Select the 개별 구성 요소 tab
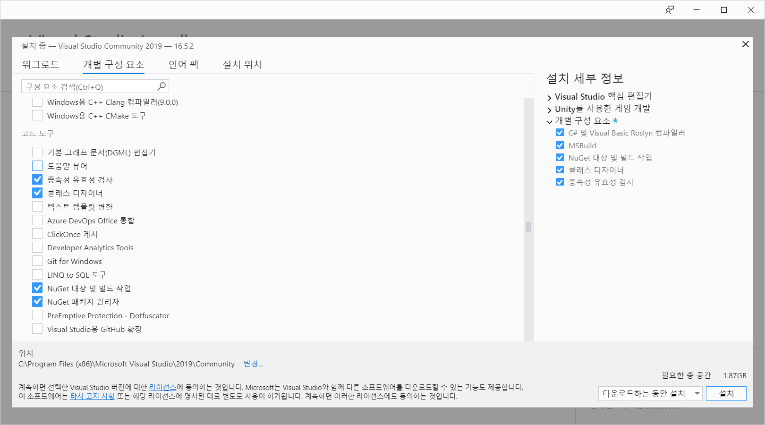Image resolution: width=765 pixels, height=425 pixels. 114,64
